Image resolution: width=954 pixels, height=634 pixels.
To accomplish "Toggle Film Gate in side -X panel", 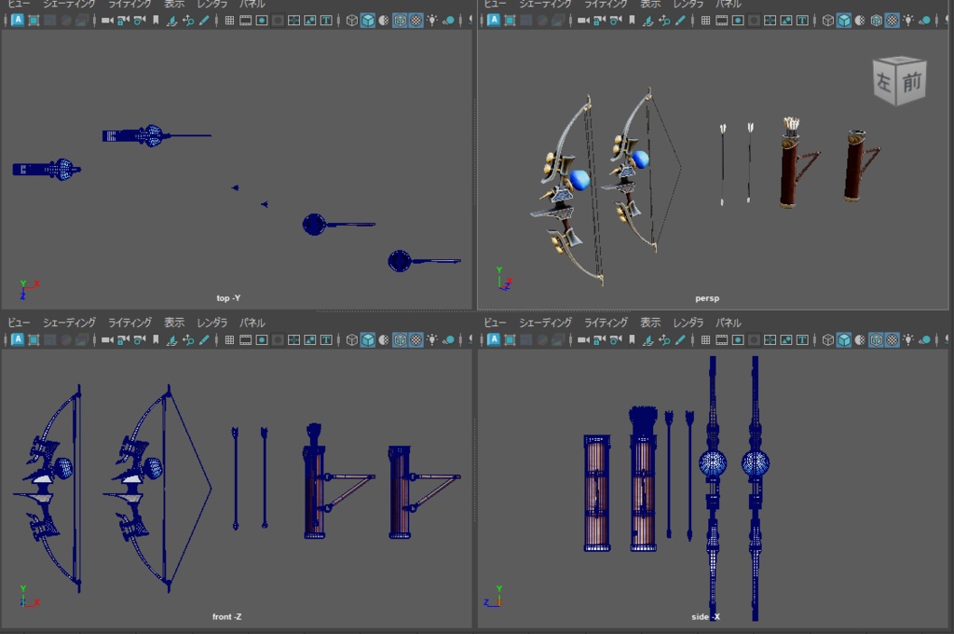I will 721,339.
